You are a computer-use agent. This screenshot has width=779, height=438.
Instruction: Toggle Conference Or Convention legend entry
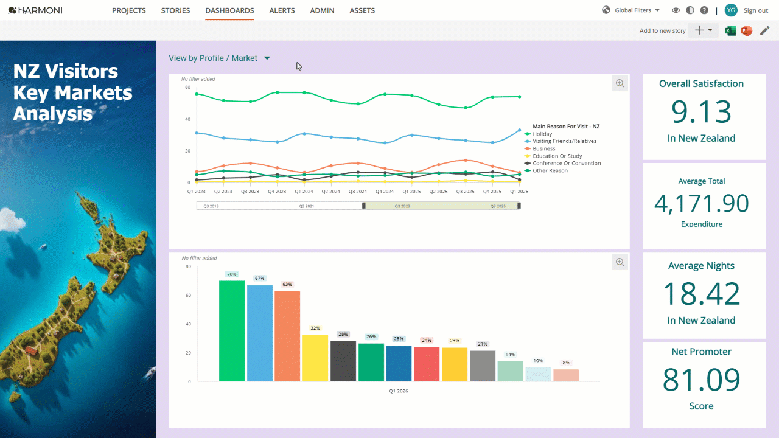[x=562, y=163]
